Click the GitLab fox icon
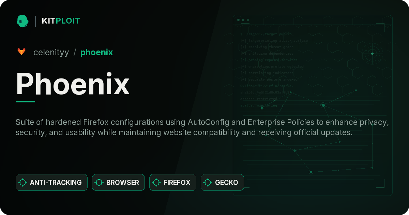The width and height of the screenshot is (409, 215). (21, 52)
